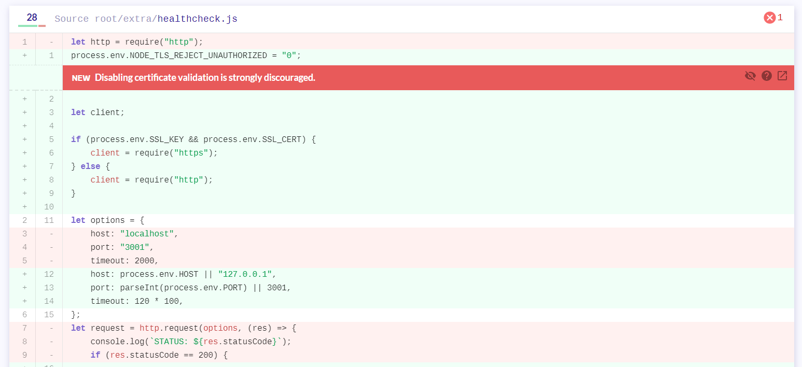The image size is (802, 367).
Task: Click the coverage number 28
Action: [x=32, y=18]
